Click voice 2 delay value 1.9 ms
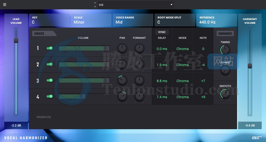This screenshot has width=266, height=142. click(x=162, y=65)
